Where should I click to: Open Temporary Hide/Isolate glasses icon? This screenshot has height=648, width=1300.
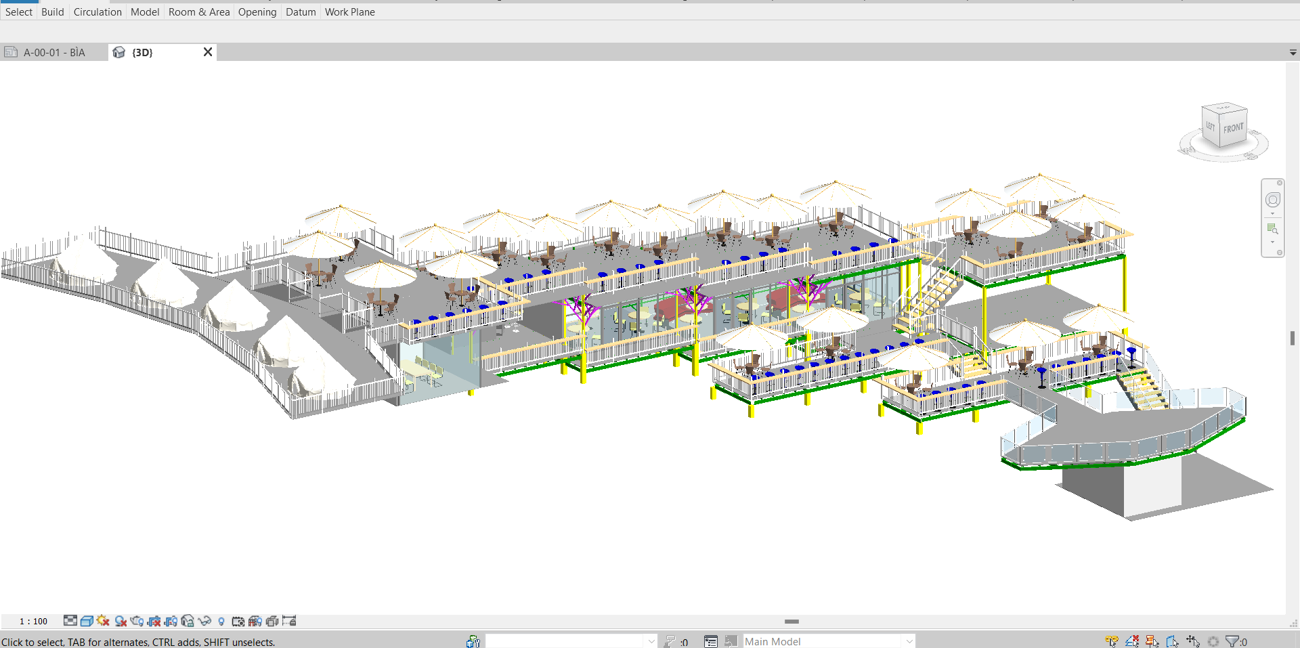[204, 620]
